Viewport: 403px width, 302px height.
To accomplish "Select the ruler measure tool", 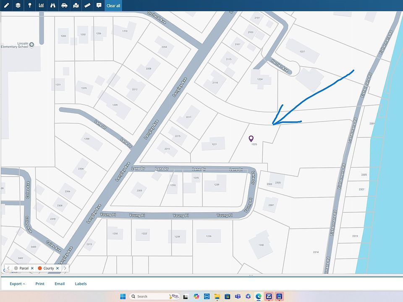I will point(87,5).
